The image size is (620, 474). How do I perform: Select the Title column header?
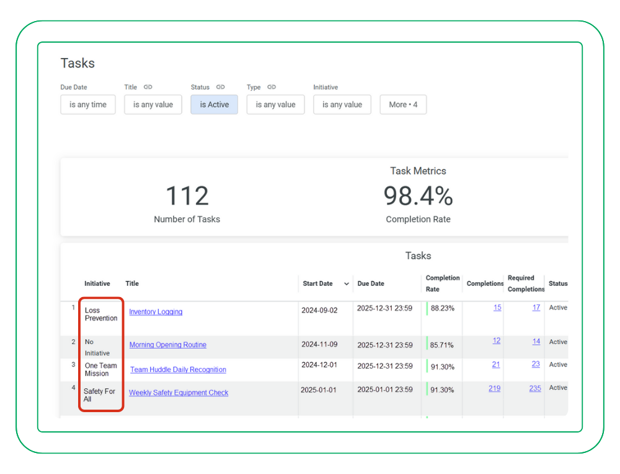tap(132, 283)
